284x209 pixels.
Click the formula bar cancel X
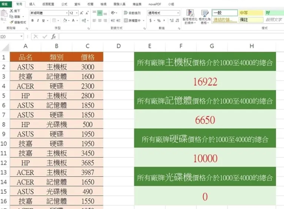[35, 37]
